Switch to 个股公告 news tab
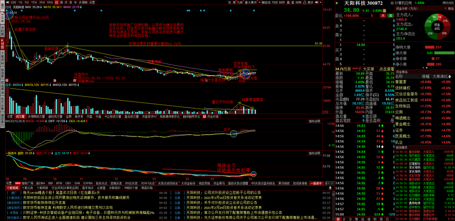 27,188
